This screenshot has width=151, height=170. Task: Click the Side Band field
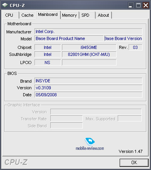[67, 125]
